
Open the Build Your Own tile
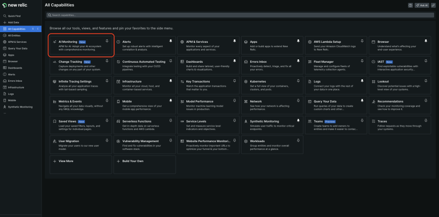(133, 161)
